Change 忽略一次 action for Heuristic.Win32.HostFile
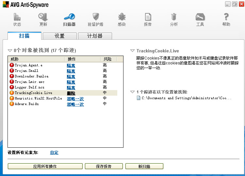This screenshot has height=176, width=245. [x=75, y=99]
